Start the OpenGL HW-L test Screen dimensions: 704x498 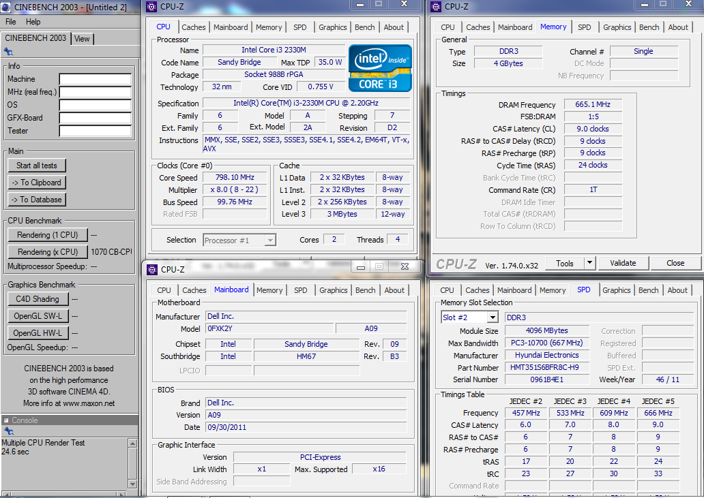(38, 333)
